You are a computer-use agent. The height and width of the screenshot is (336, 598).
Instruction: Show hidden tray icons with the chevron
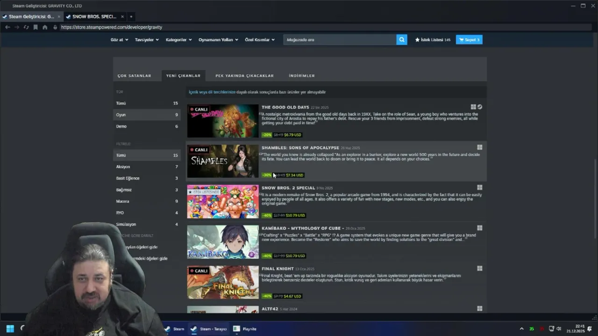click(x=521, y=329)
